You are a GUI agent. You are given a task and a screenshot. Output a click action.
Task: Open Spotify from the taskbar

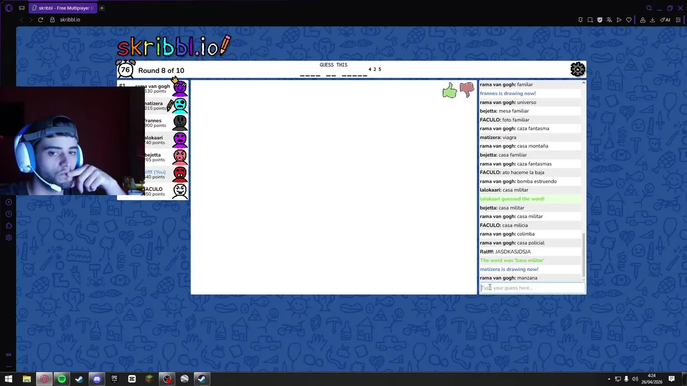coord(62,379)
